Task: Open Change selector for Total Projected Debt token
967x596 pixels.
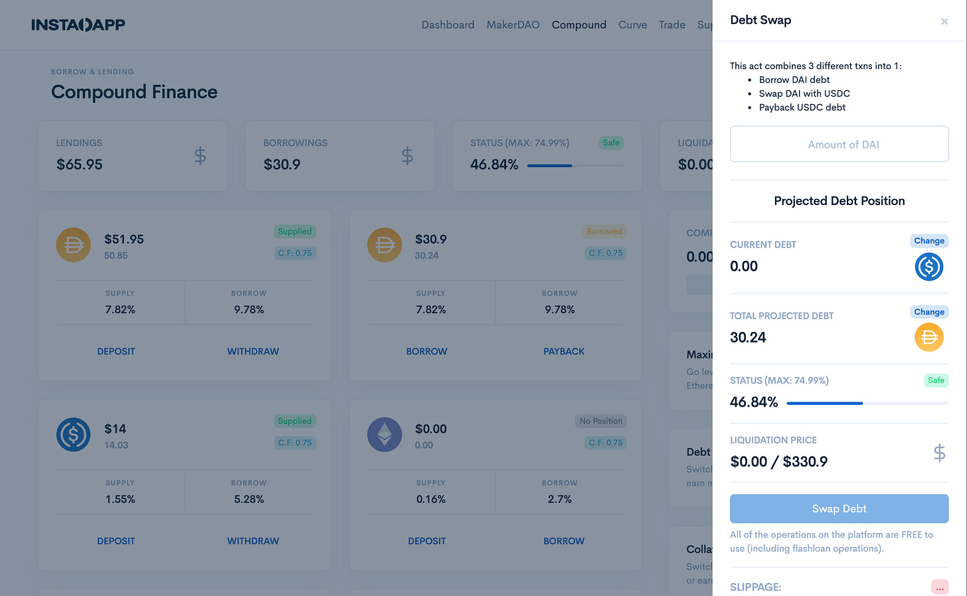Action: [928, 312]
